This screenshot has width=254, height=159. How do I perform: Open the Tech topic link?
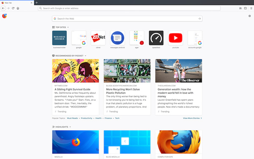tap(117, 118)
